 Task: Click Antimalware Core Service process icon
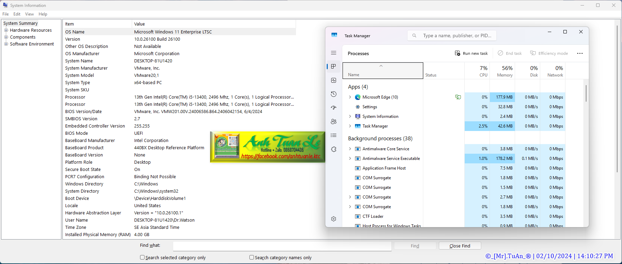pos(358,149)
